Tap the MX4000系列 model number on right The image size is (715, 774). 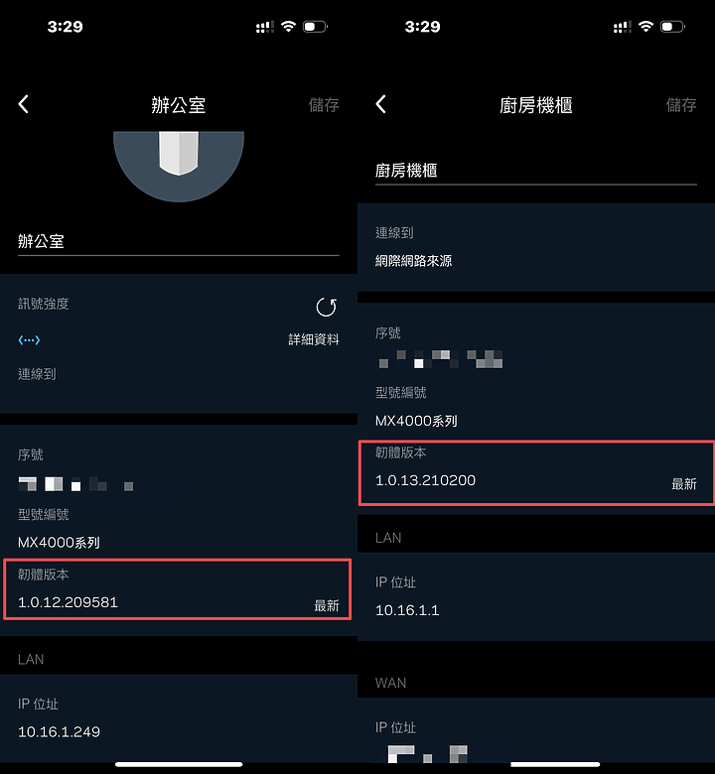point(416,421)
